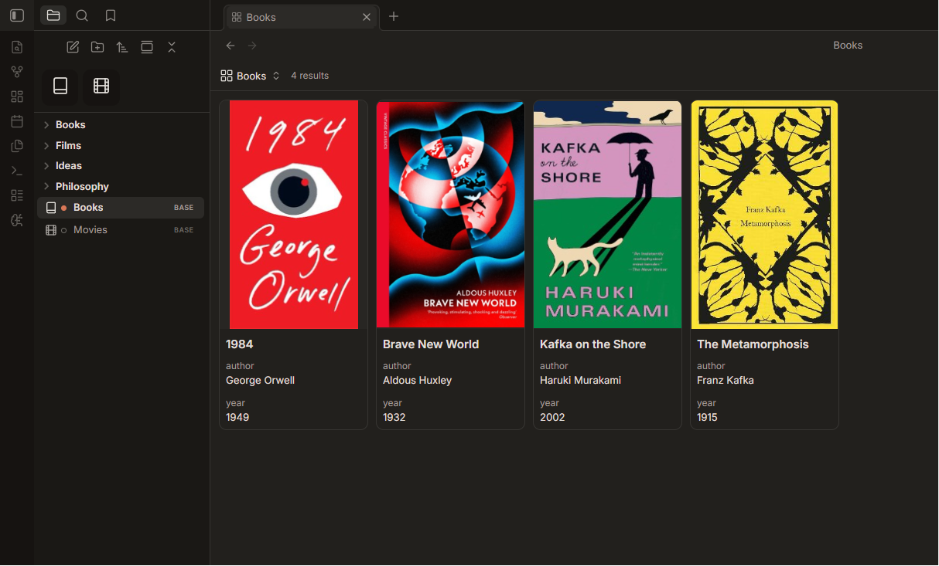Select the Books tab in tab bar

tap(301, 17)
